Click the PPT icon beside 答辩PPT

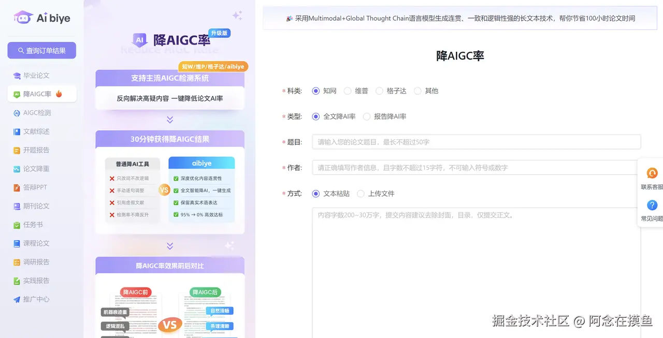[x=17, y=187]
